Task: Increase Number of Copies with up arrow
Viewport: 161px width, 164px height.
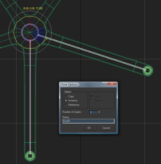Action: (x=100, y=111)
